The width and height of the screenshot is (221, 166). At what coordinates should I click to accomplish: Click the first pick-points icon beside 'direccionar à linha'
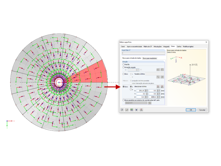coord(158,87)
